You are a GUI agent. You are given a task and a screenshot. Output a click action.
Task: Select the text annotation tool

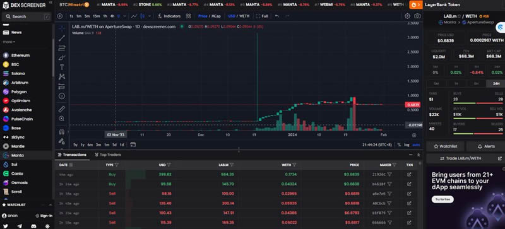(x=61, y=67)
